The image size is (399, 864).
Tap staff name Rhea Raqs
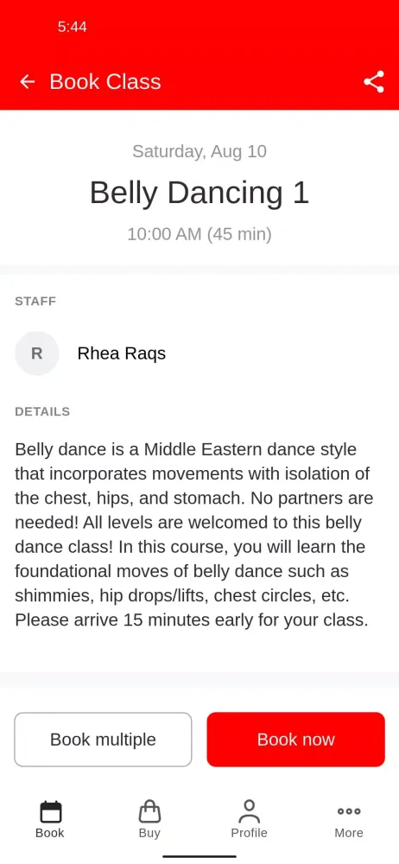tap(121, 353)
